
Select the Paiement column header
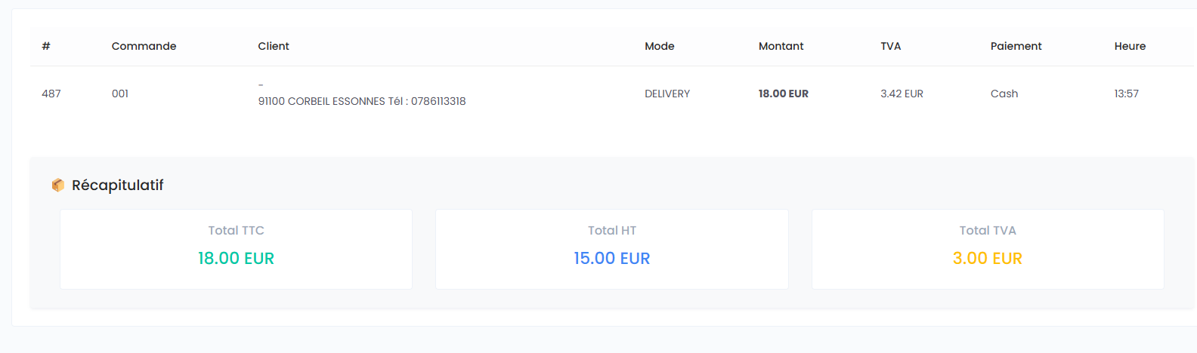(1016, 46)
